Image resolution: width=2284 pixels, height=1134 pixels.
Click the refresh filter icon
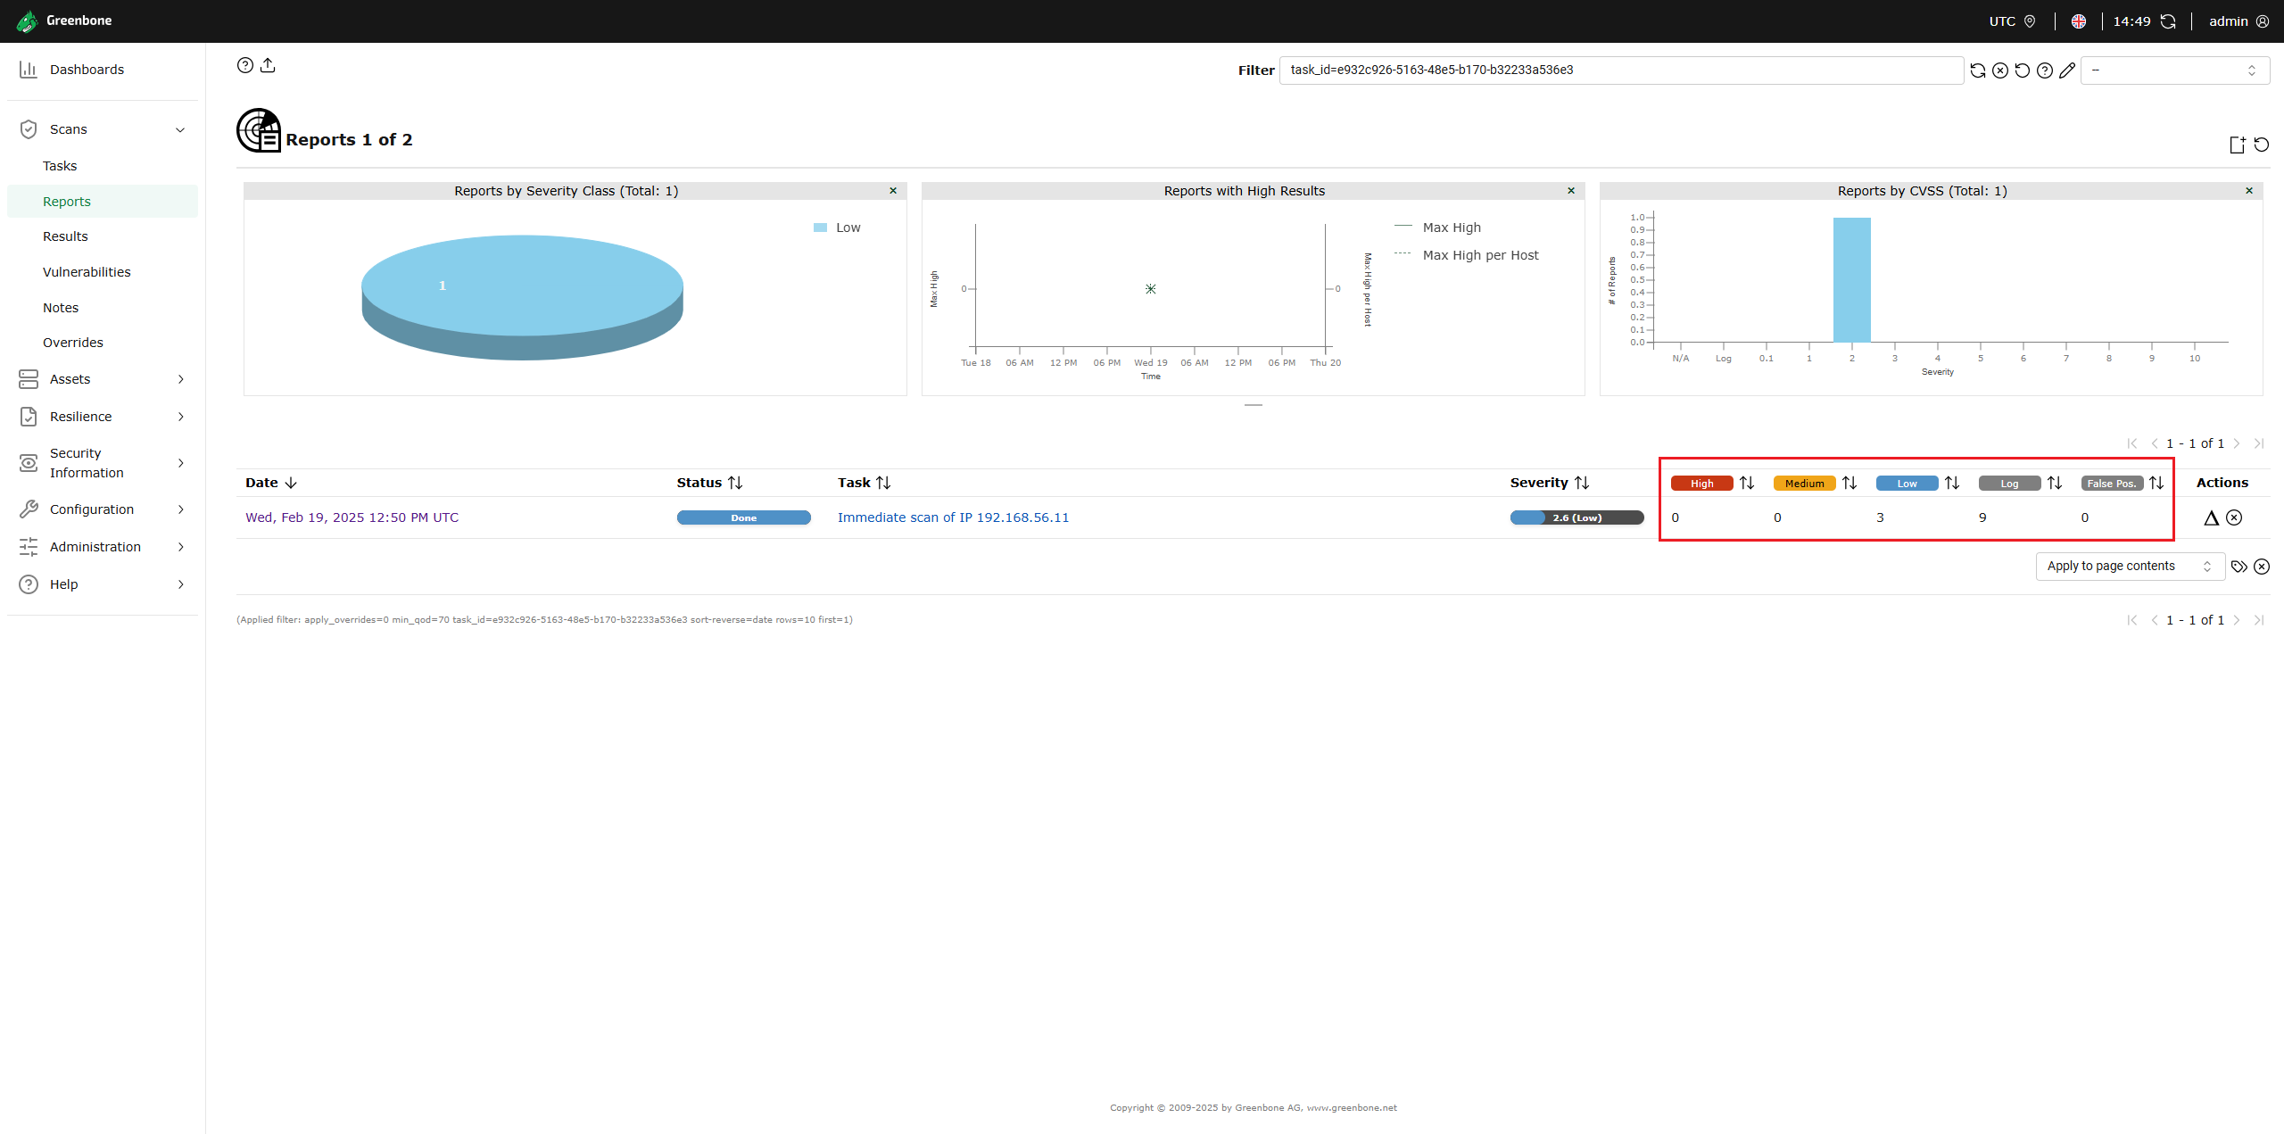click(x=1978, y=70)
